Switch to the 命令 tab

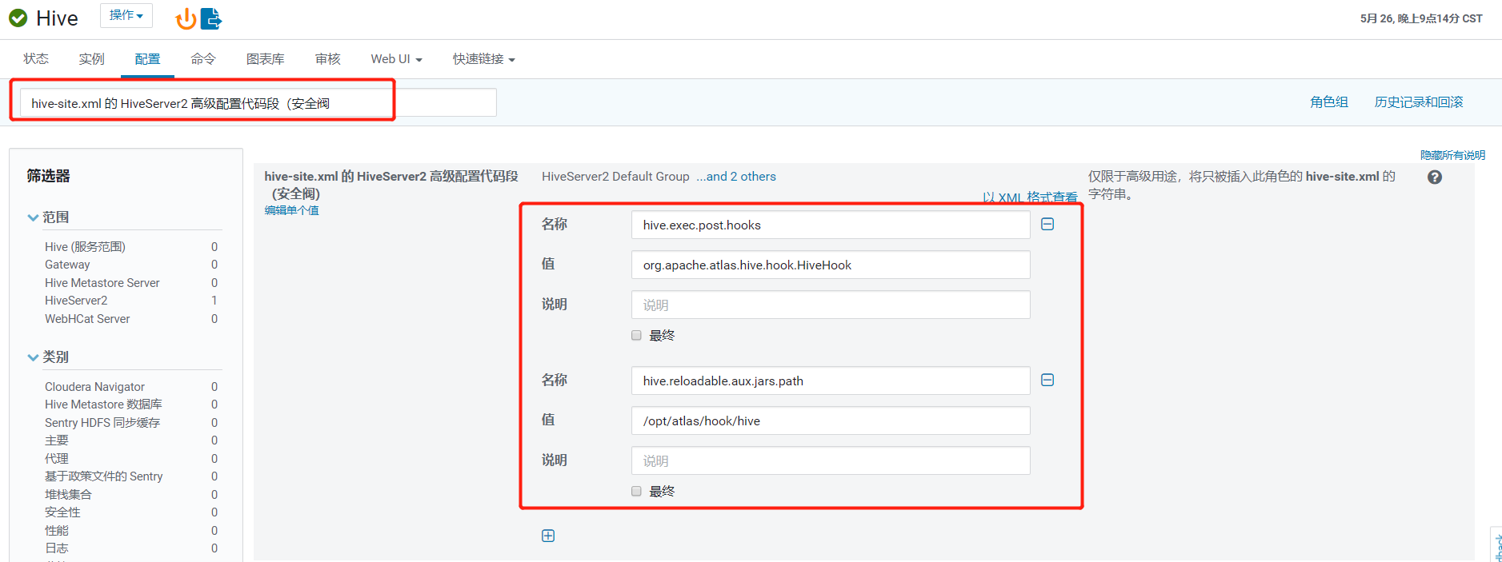203,59
